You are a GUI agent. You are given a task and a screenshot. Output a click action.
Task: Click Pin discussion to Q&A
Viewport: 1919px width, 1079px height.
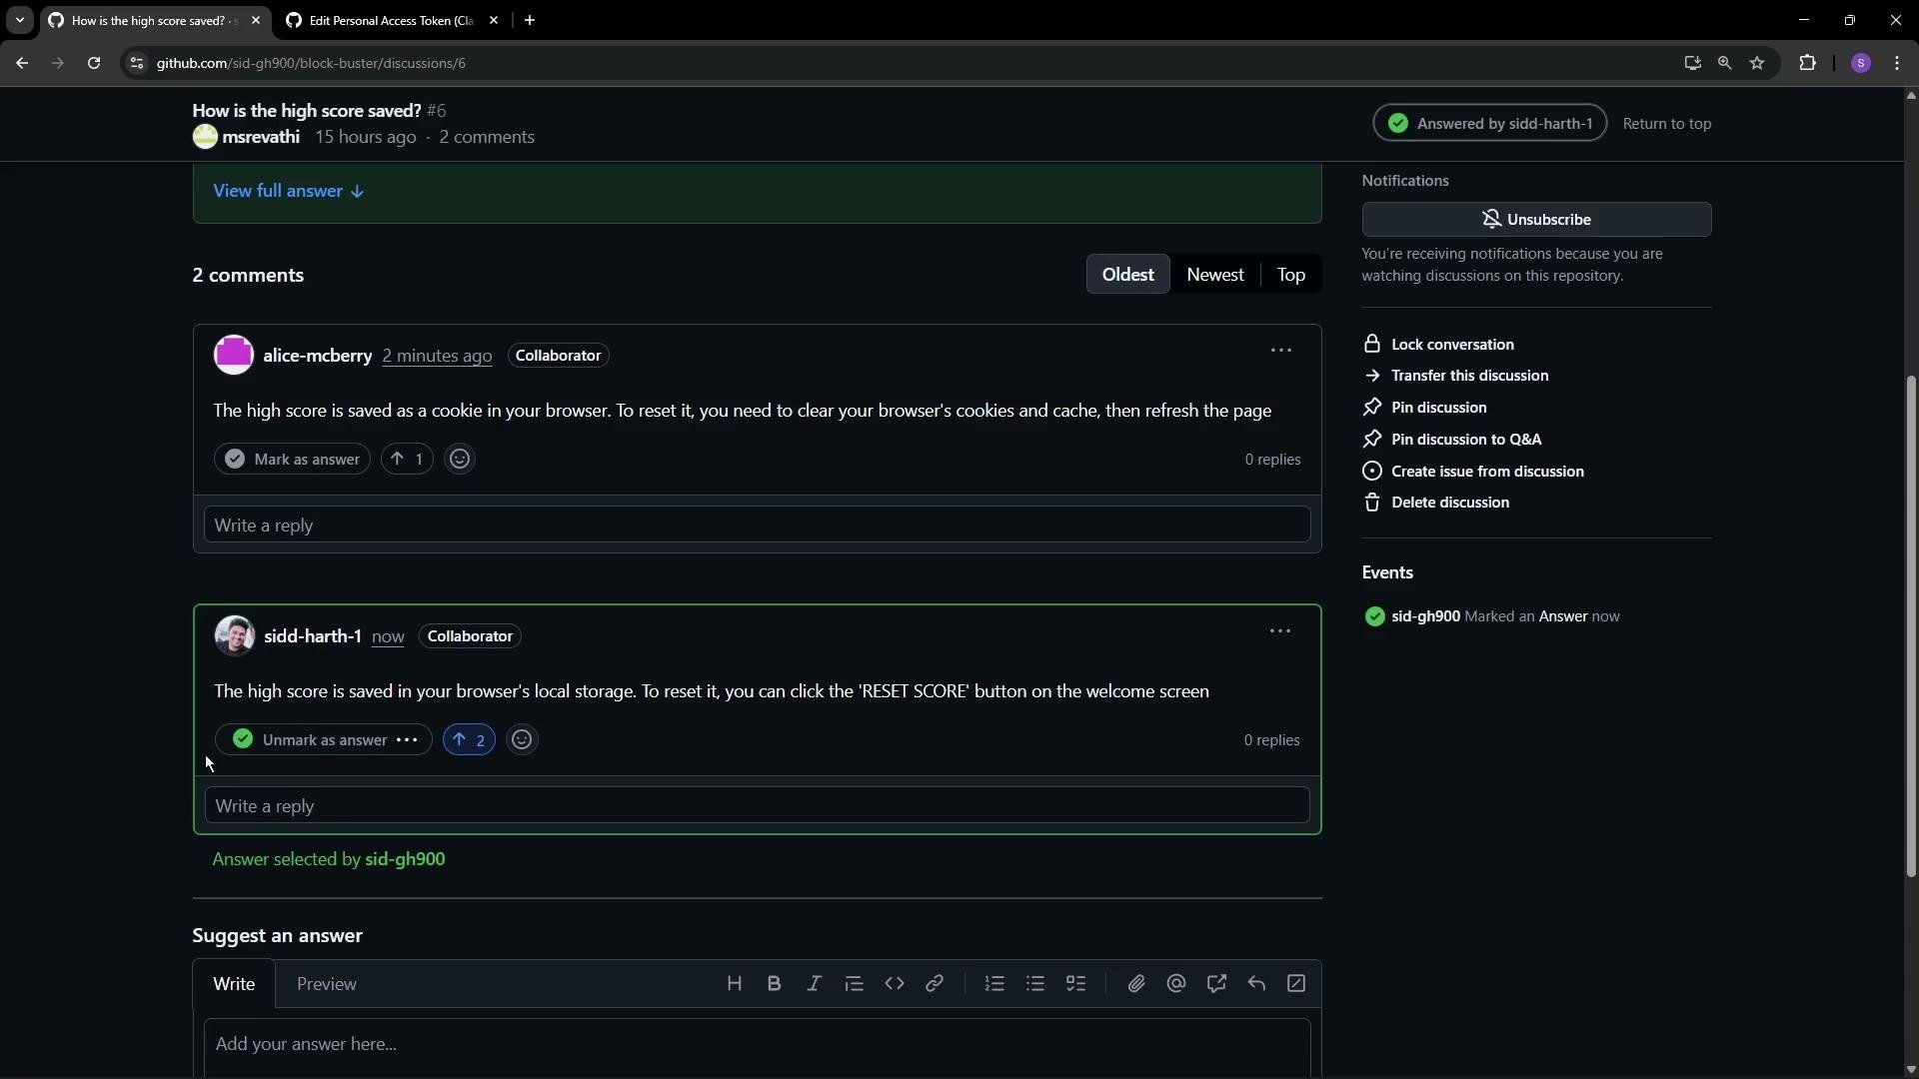(1452, 440)
